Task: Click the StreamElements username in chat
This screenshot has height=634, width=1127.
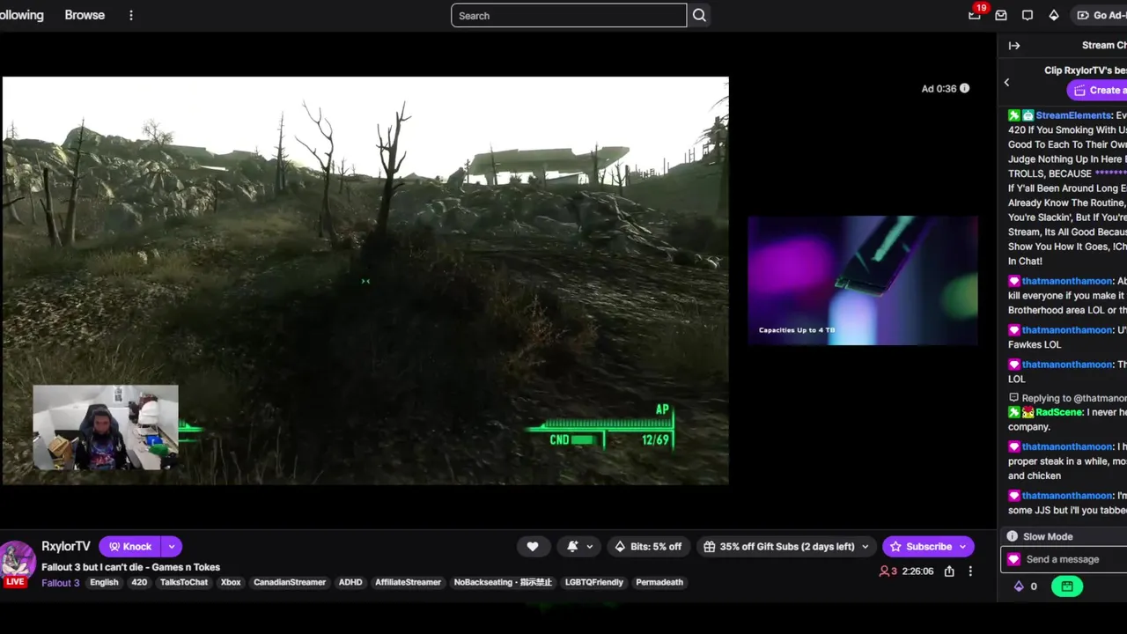Action: (1073, 115)
